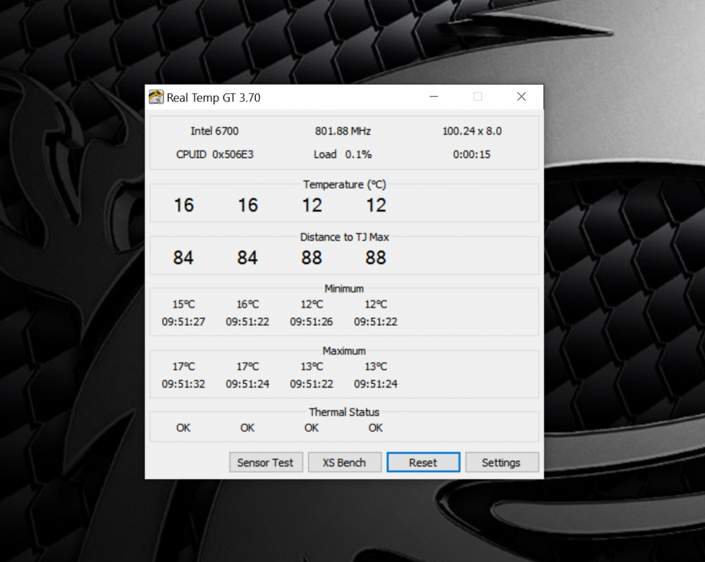Click the 09:51:32 maximum timestamp

tap(183, 384)
